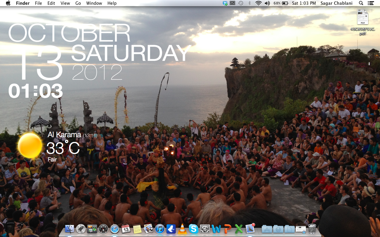The height and width of the screenshot is (237, 380).
Task: Open the Dashboard gauge icon in dock
Action: click(103, 229)
